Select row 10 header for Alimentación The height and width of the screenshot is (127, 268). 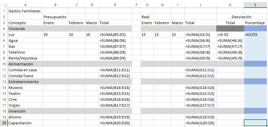click(x=4, y=64)
